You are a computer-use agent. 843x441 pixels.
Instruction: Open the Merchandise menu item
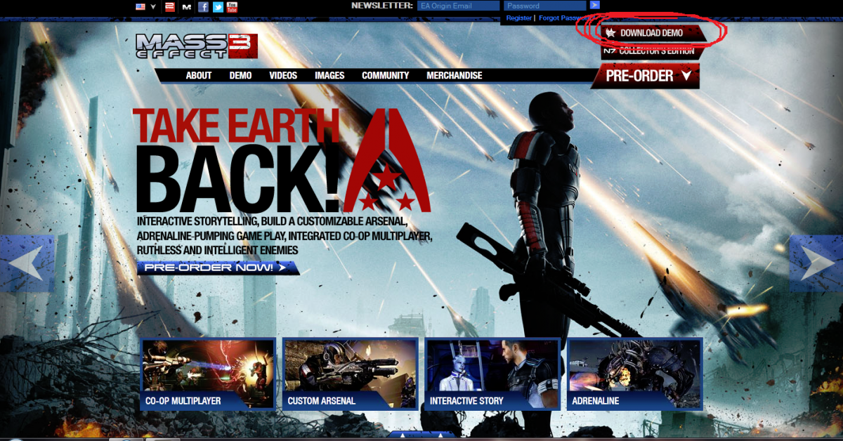click(x=455, y=75)
